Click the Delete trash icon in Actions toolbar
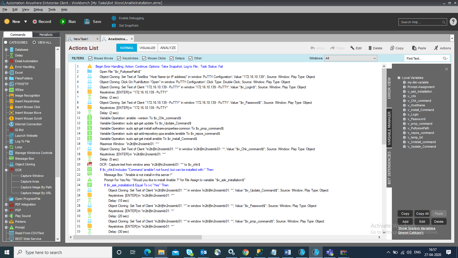 click(370, 48)
